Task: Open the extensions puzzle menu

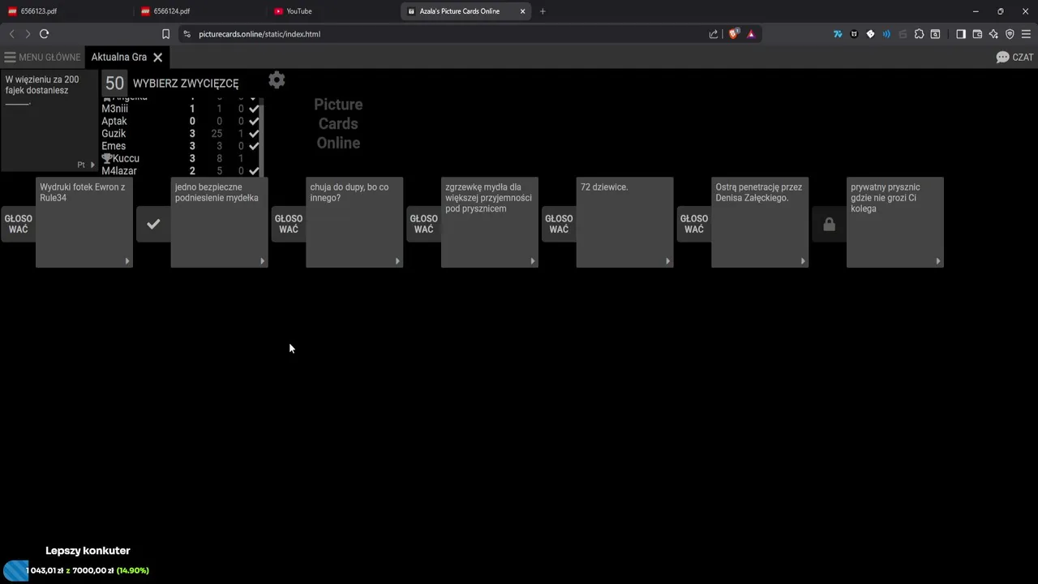Action: 919,34
